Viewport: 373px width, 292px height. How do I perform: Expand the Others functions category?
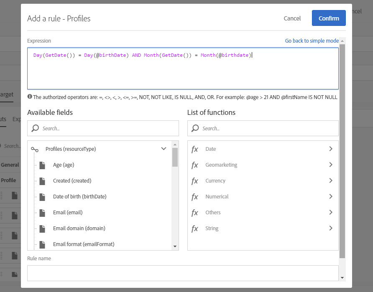coord(330,212)
